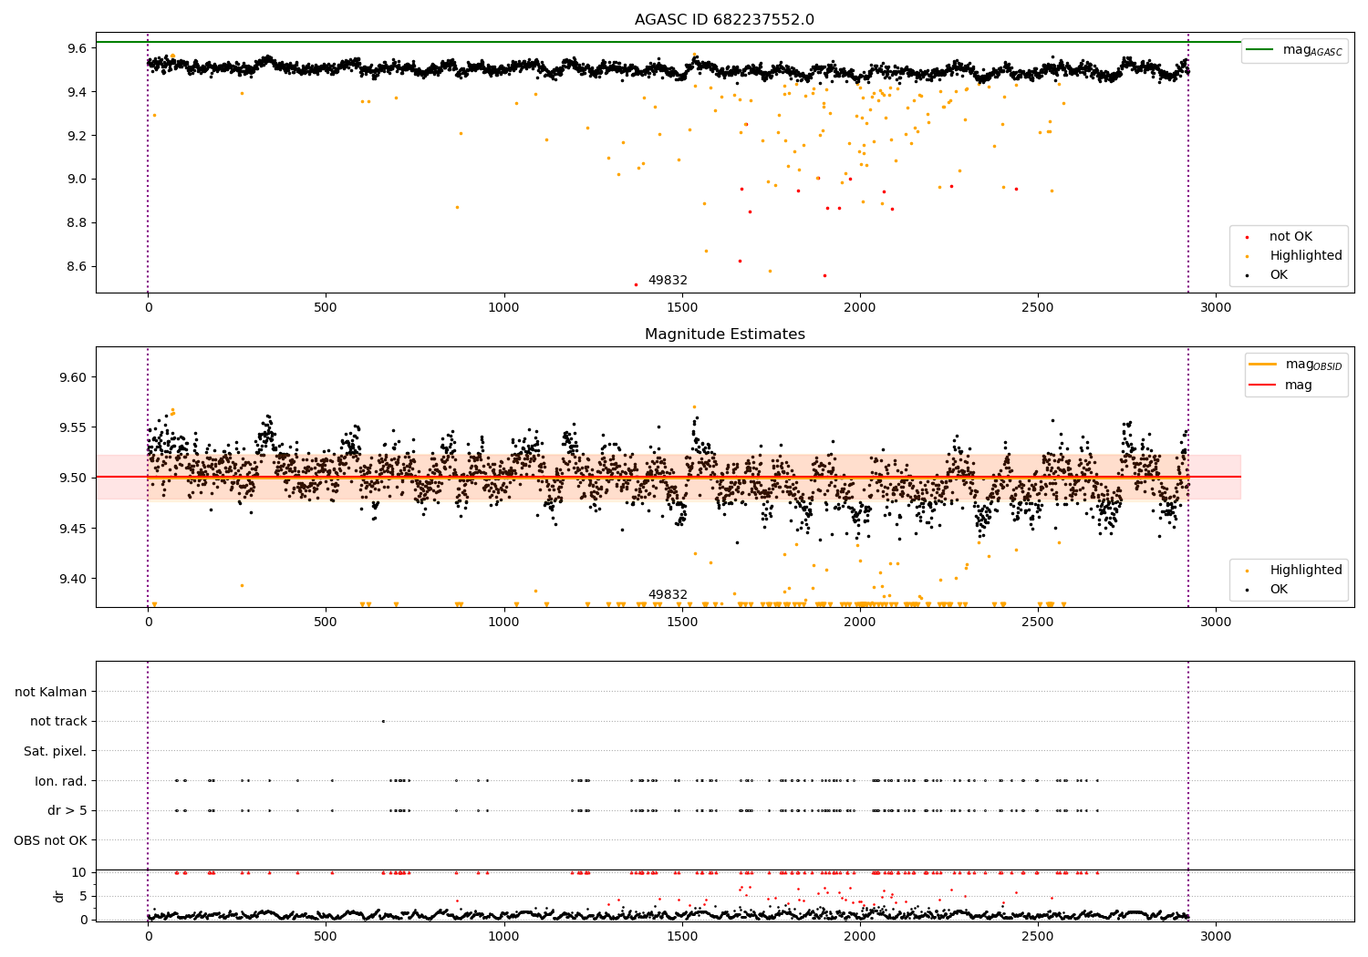Click the 500 x-axis tick under the top plot
Screen dimensions: 1368x957
pyautogui.click(x=326, y=307)
